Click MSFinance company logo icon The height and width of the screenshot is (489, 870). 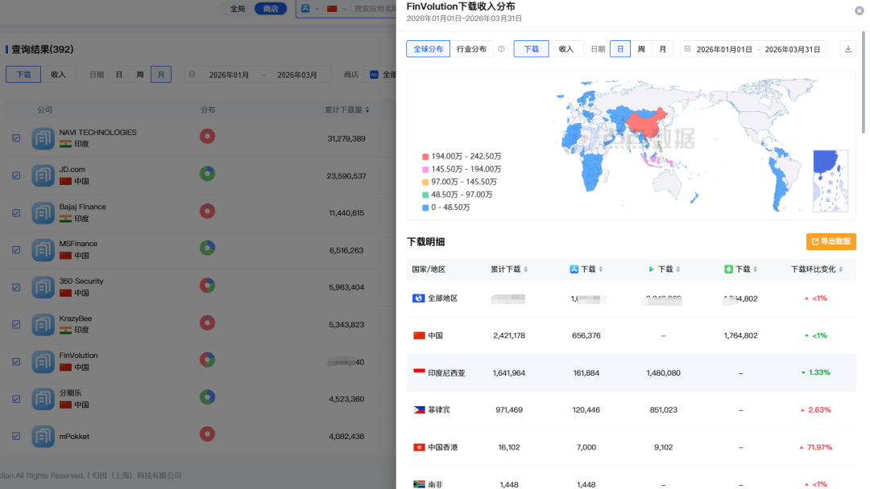coord(43,250)
